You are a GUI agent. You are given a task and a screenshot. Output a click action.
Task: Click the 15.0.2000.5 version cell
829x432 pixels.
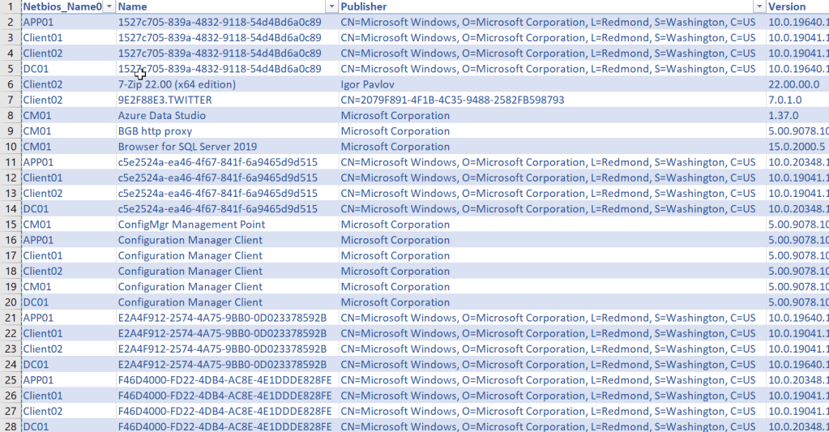coord(796,147)
